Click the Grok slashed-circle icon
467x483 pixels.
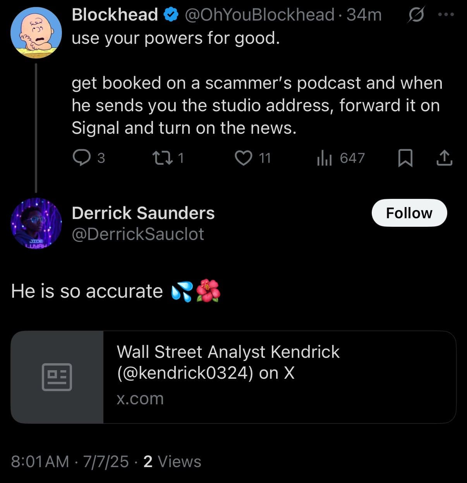pos(416,15)
